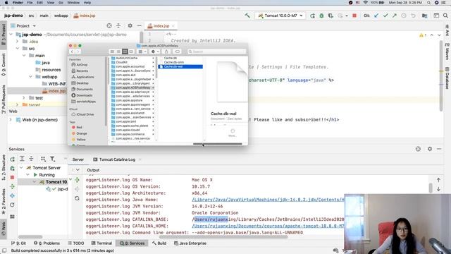Click the Build project hammer icon

click(247, 16)
